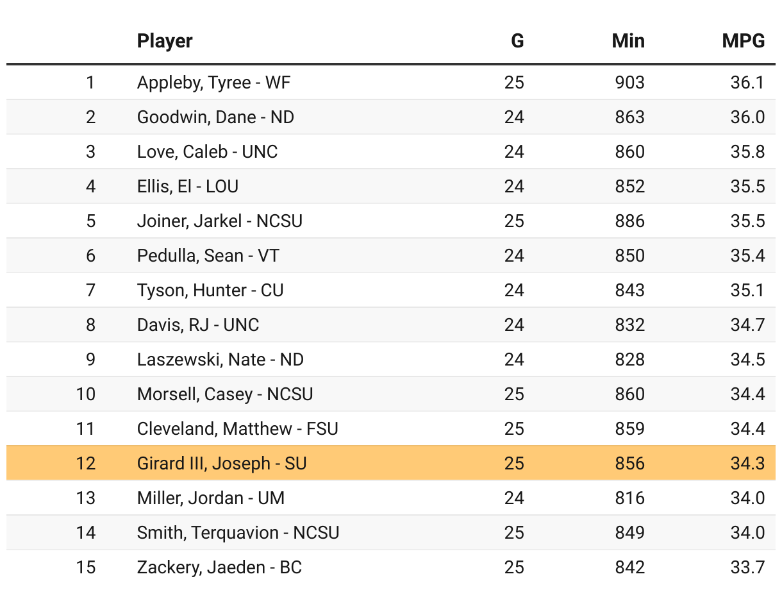The width and height of the screenshot is (782, 590).
Task: Sort by the MPG column header
Action: point(743,41)
